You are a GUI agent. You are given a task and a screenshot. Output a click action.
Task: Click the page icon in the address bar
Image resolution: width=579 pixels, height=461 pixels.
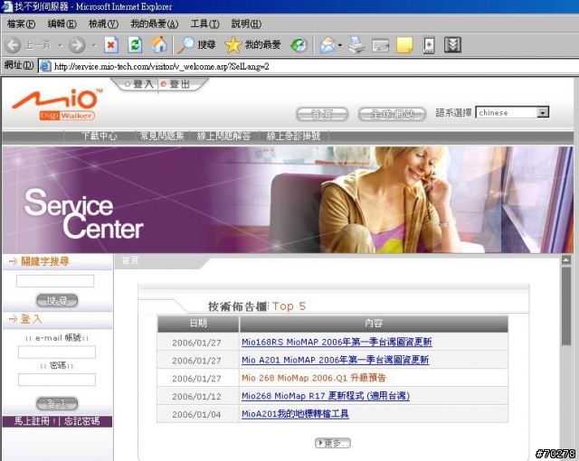pyautogui.click(x=45, y=66)
